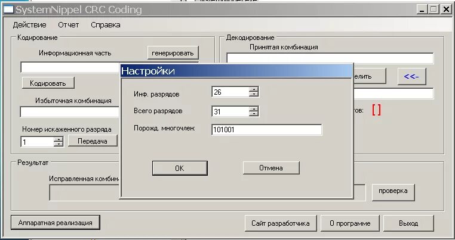Viewport: 455px width, 240px height.
Task: Open the Справка menu
Action: [x=105, y=25]
